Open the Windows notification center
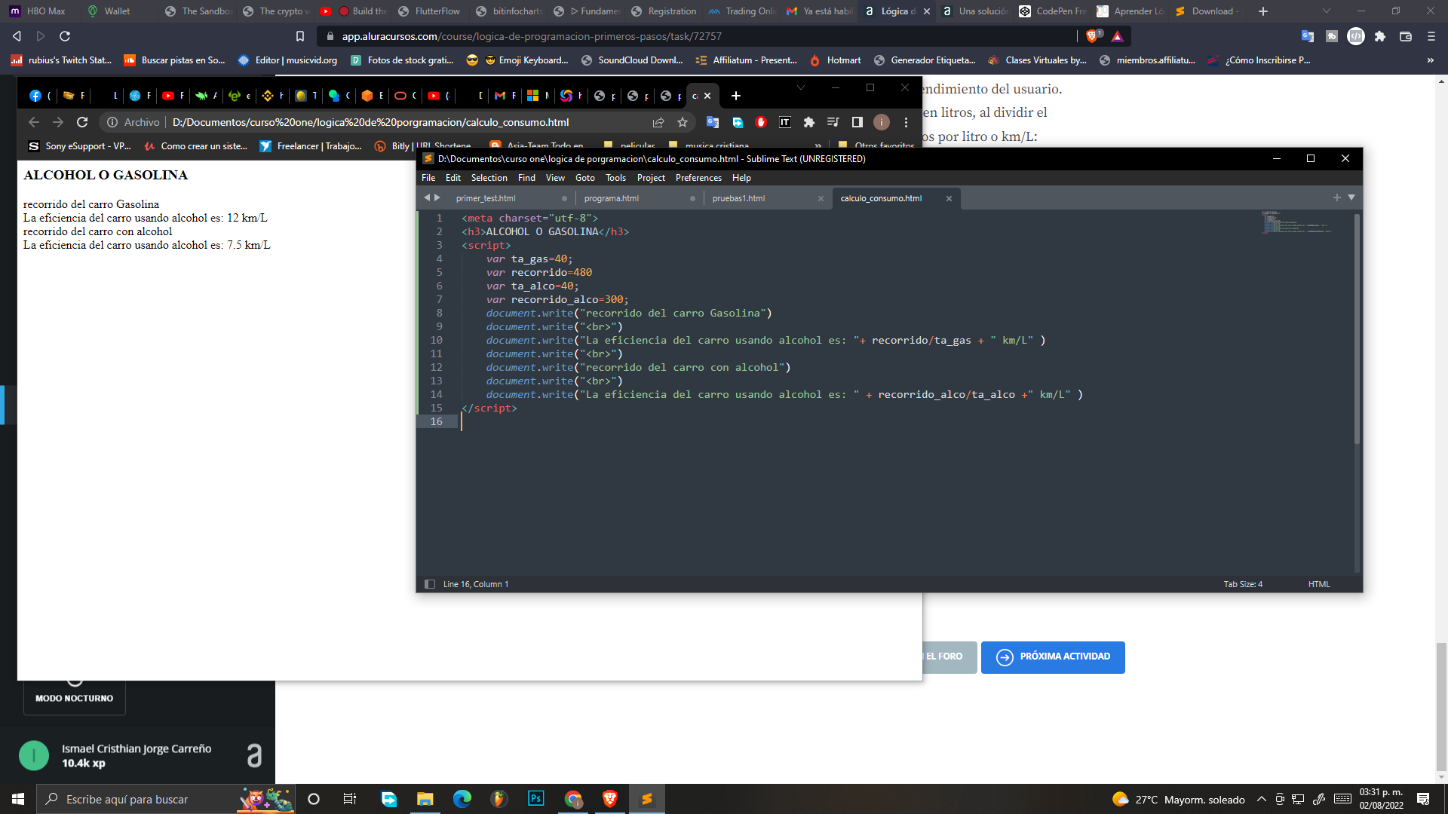 (1423, 799)
